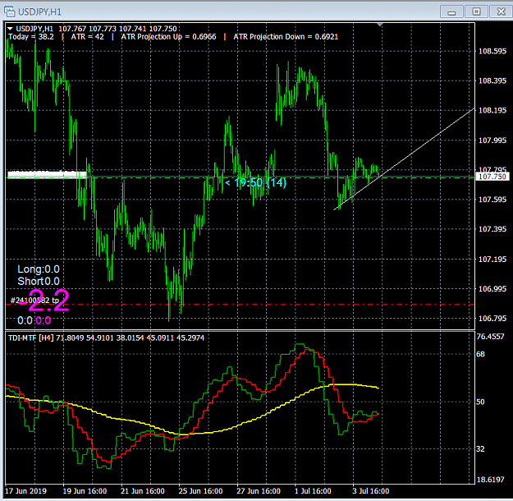This screenshot has width=513, height=501.
Task: Click the magenta -2.2 profit value
Action: (x=44, y=301)
